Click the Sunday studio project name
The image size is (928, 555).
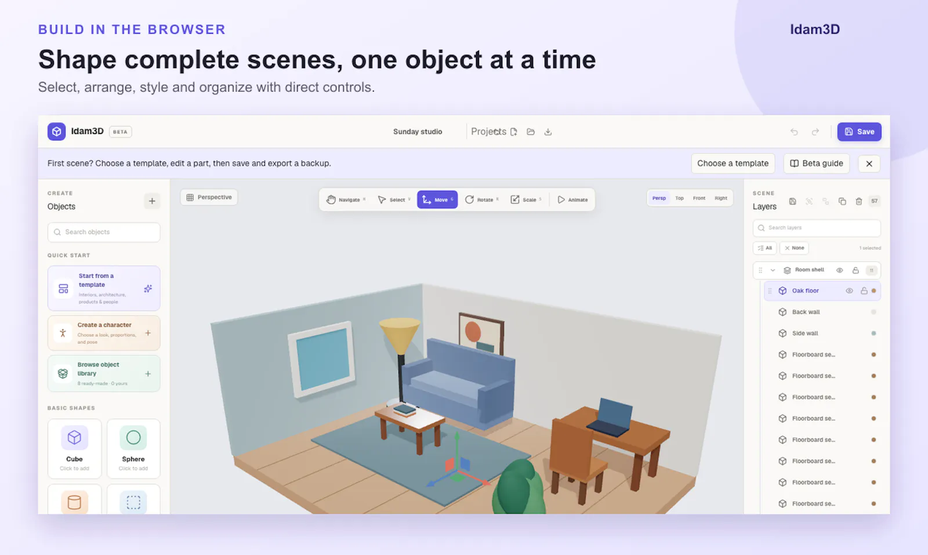point(418,132)
